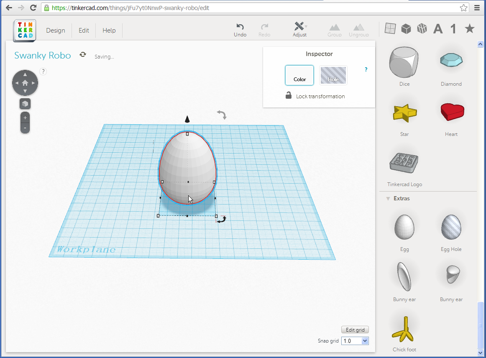Select the Chick foot shape thumbnail
486x358 pixels.
[404, 329]
